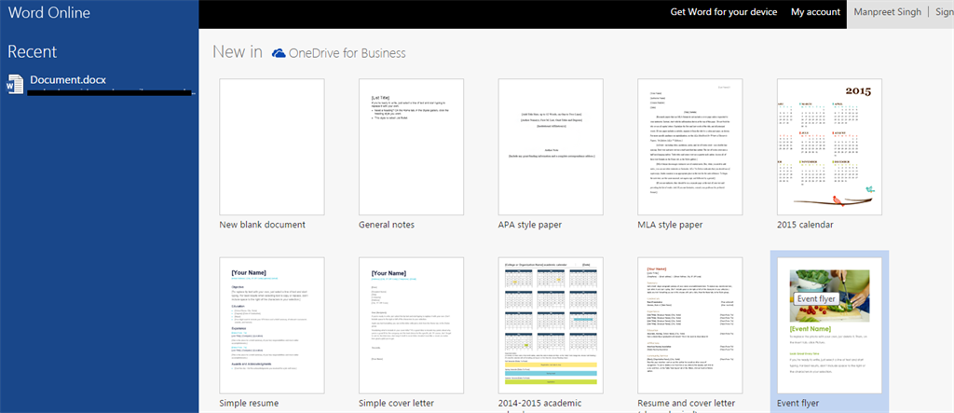Pick the Simple cover letter thumbnail
The height and width of the screenshot is (413, 954).
[x=411, y=325]
